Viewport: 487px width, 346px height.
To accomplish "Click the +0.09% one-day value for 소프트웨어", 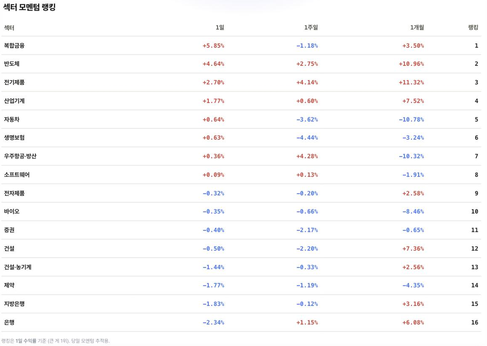I will coord(213,175).
